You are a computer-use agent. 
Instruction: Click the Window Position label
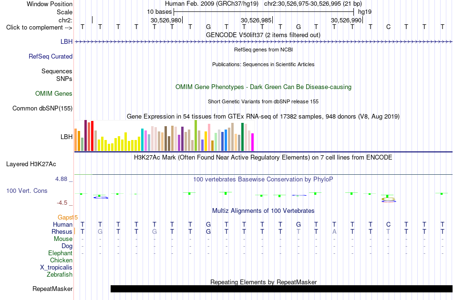pos(50,4)
